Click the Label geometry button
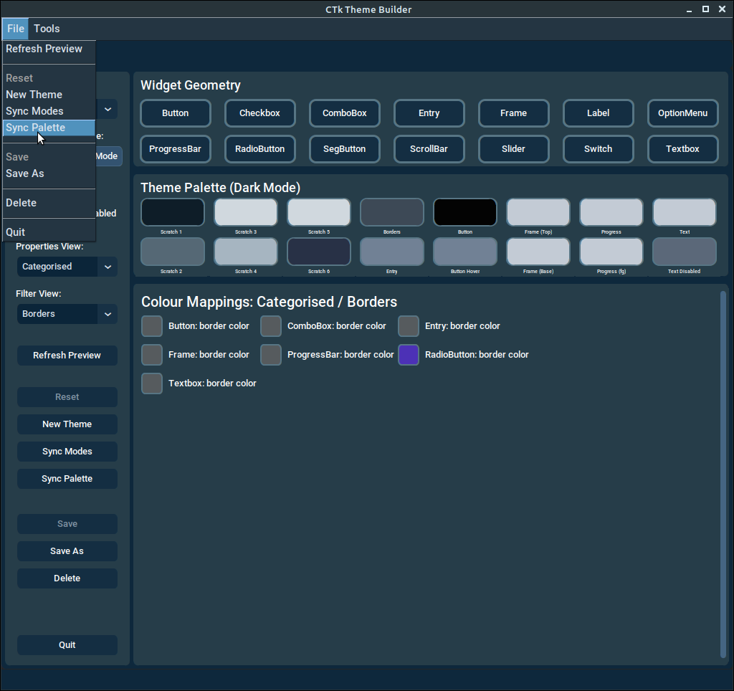Viewport: 734px width, 691px height. [599, 113]
